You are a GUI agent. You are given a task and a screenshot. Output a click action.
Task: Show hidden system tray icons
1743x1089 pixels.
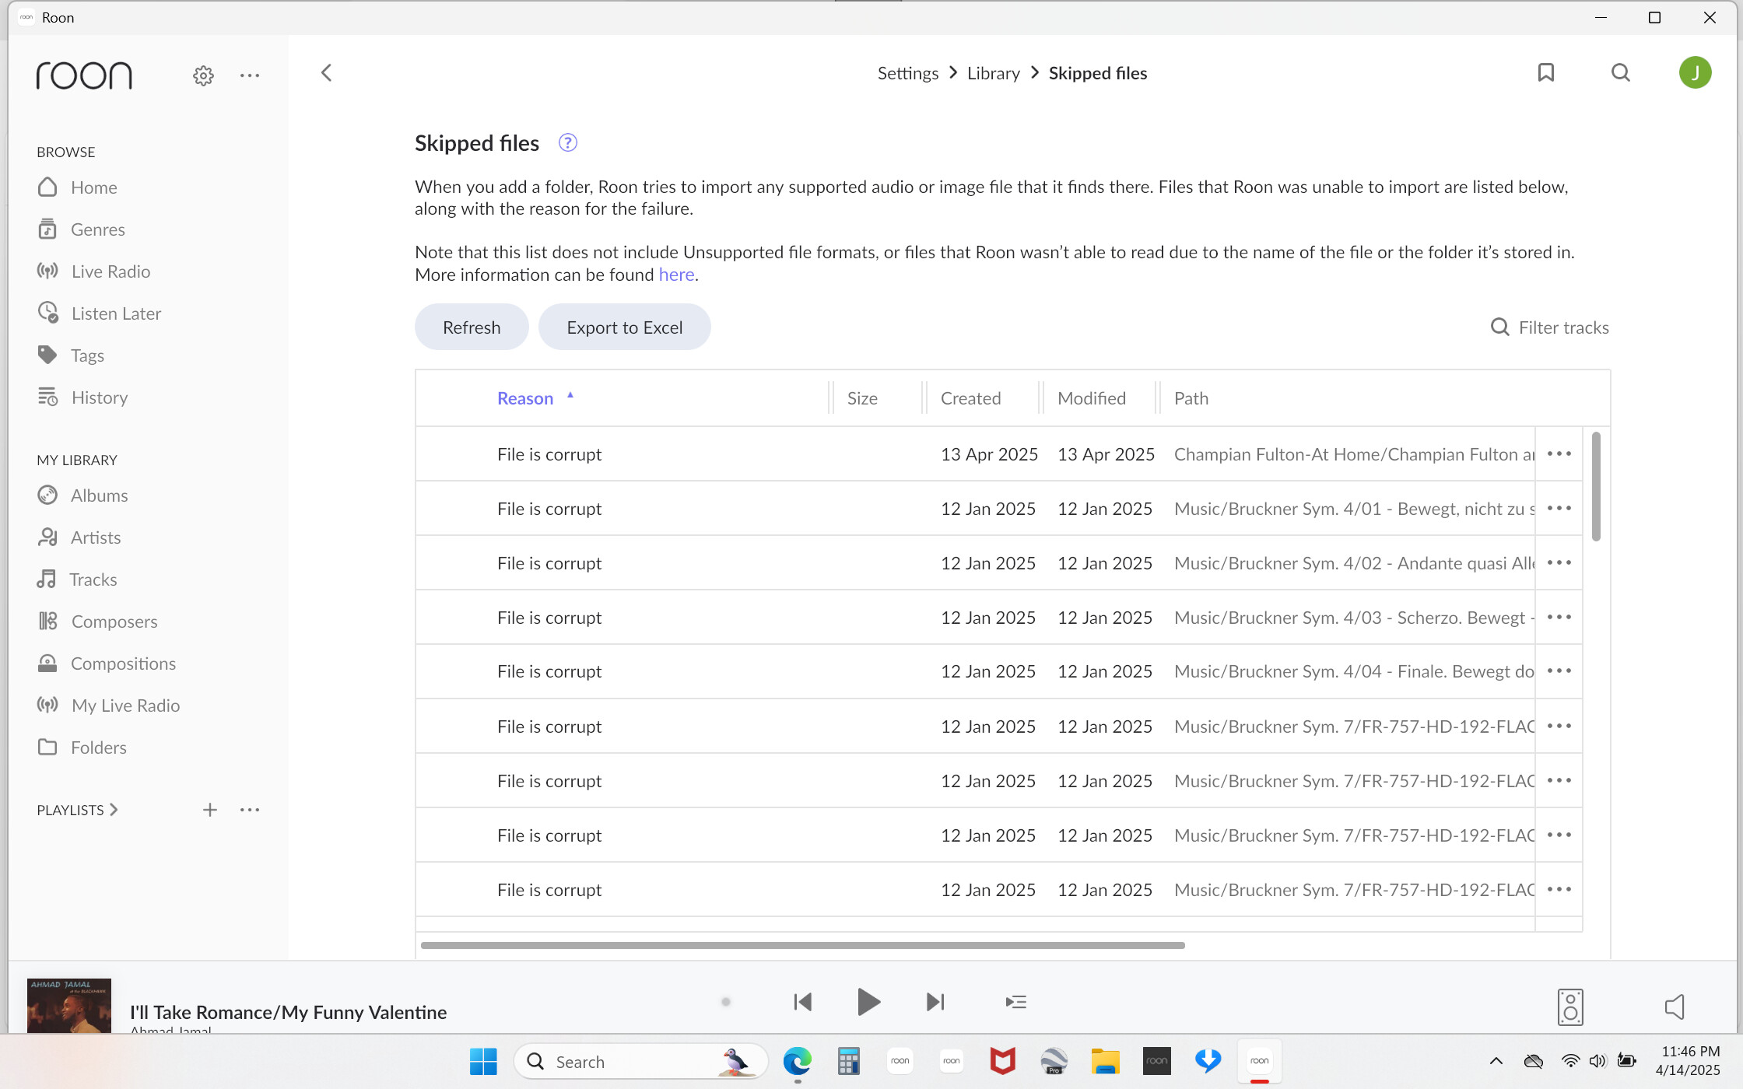1496,1061
